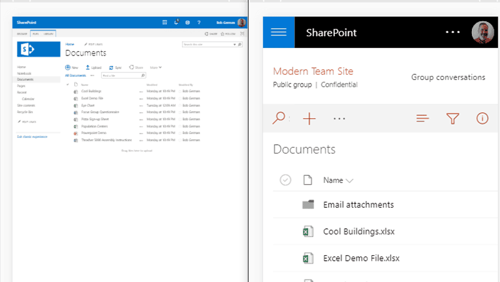The height and width of the screenshot is (282, 500).
Task: Open the Email attachments folder
Action: tap(358, 205)
